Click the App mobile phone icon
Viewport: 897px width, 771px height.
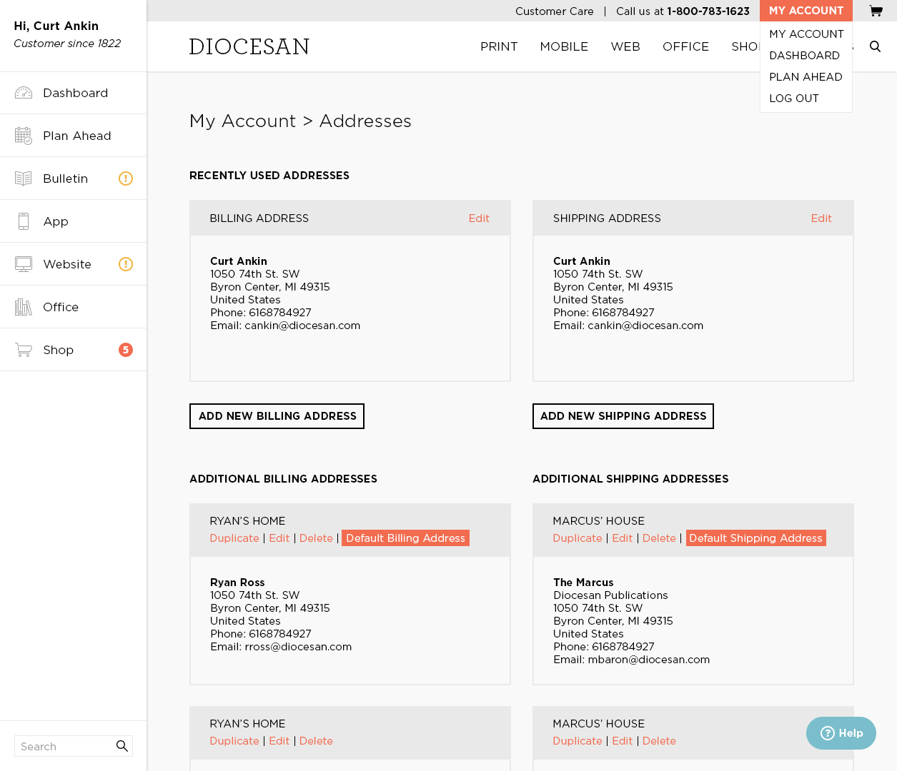pos(24,221)
